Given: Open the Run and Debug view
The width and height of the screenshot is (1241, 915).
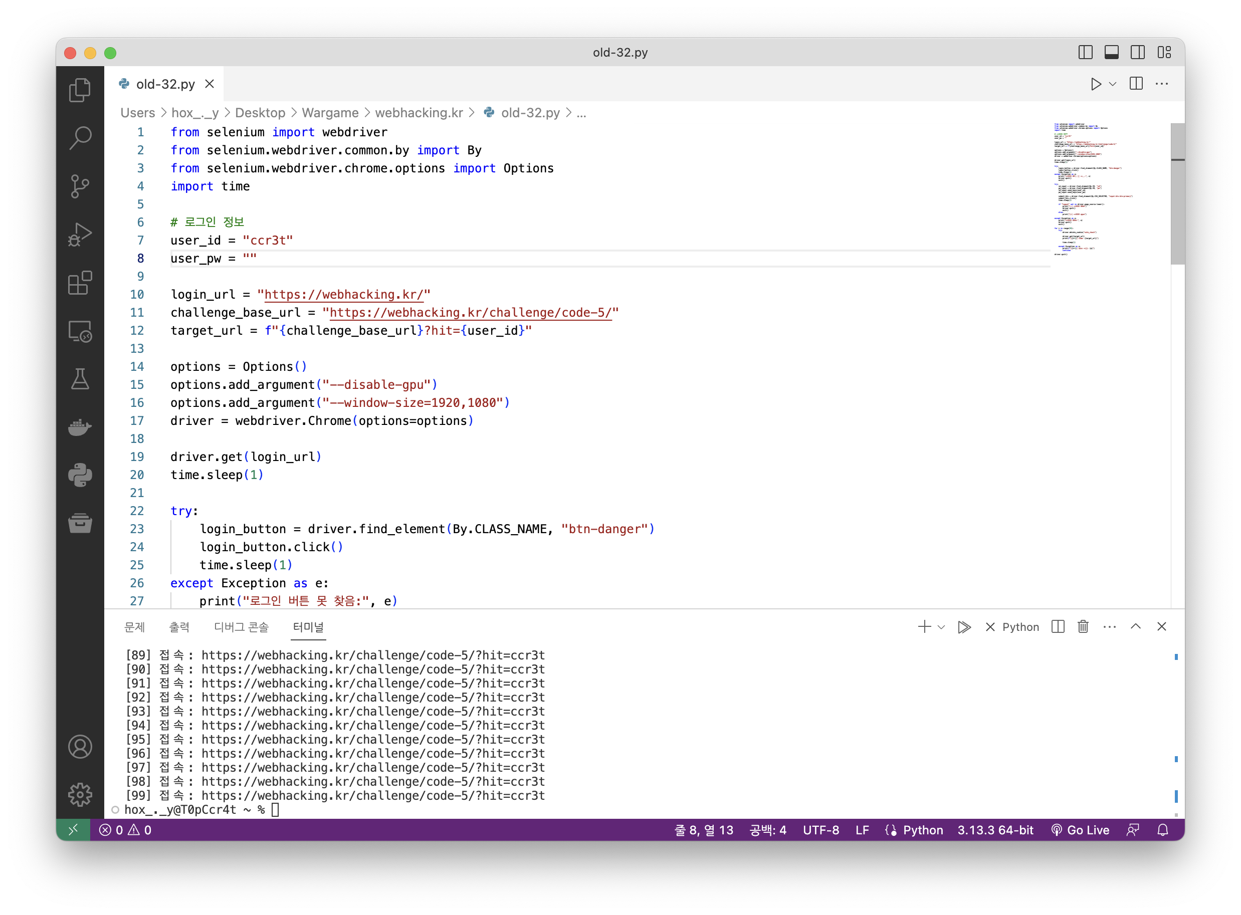Looking at the screenshot, I should [x=80, y=235].
